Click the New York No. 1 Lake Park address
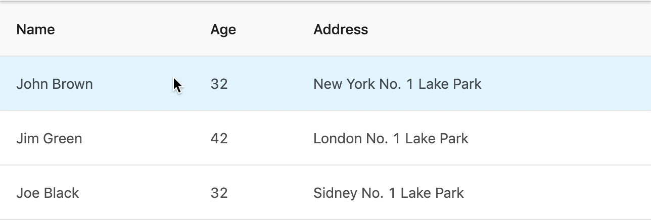This screenshot has width=651, height=220. click(x=397, y=84)
